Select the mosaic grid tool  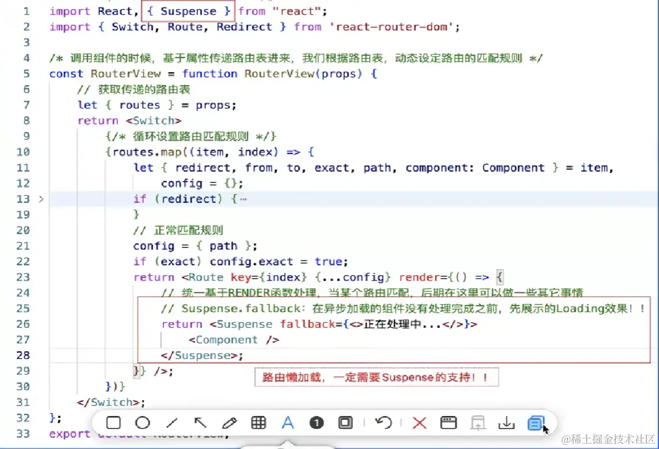258,423
